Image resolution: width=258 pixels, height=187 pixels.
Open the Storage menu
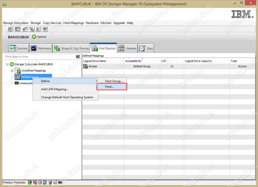click(36, 23)
